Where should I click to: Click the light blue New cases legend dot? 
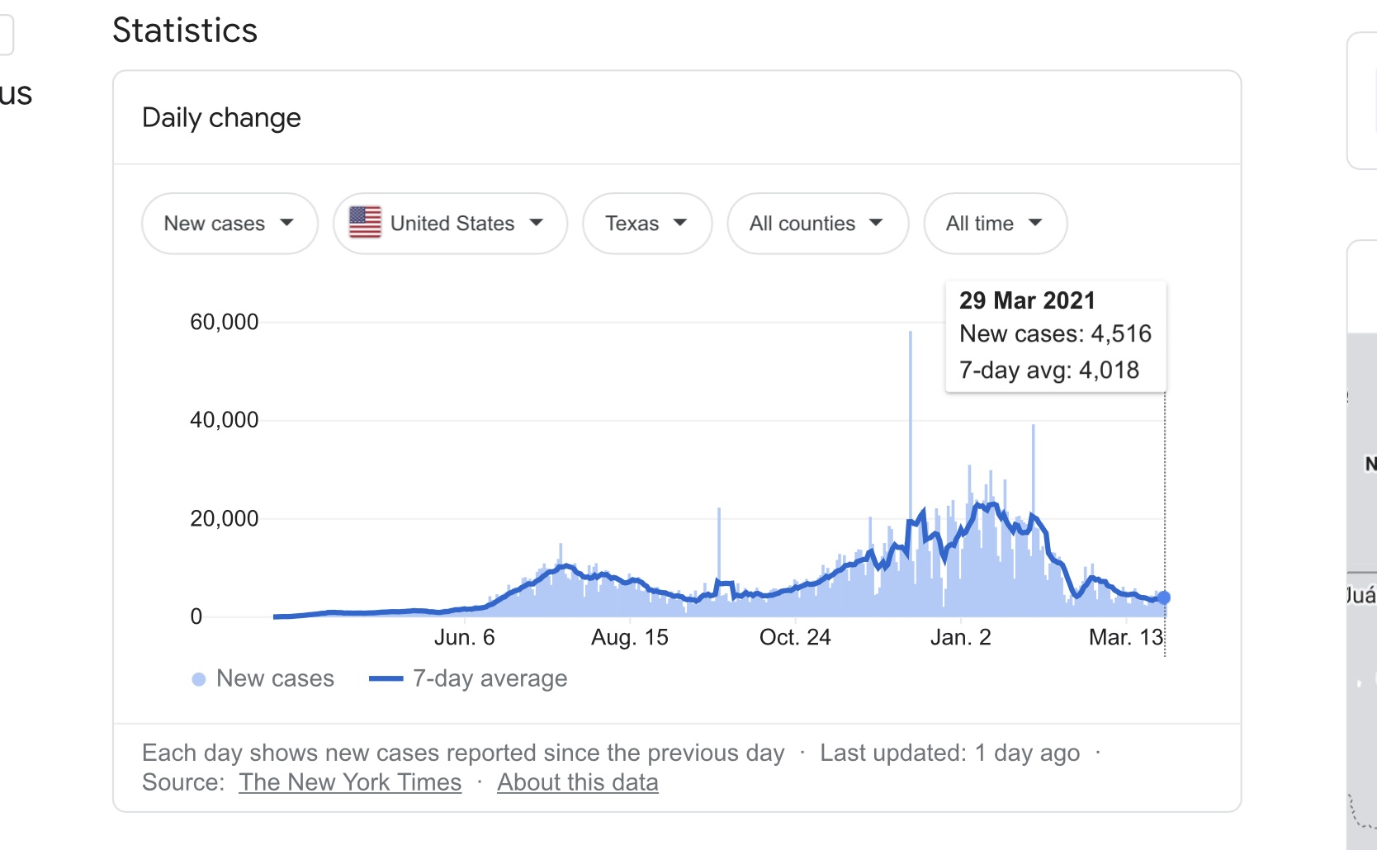click(198, 679)
